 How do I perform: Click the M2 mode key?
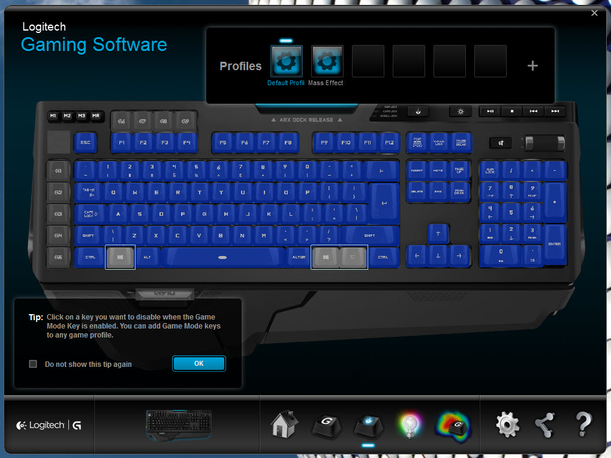click(x=67, y=116)
